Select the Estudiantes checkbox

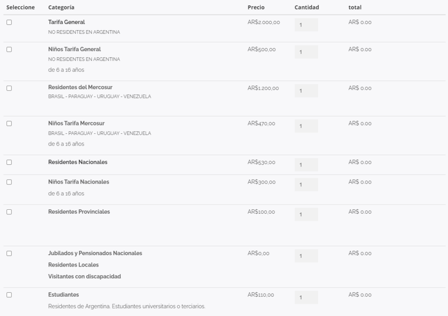9,295
